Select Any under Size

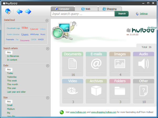[9, 102]
